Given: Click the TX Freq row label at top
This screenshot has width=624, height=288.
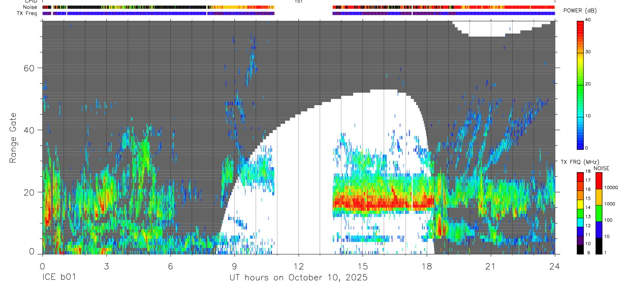Looking at the screenshot, I should pyautogui.click(x=27, y=13).
